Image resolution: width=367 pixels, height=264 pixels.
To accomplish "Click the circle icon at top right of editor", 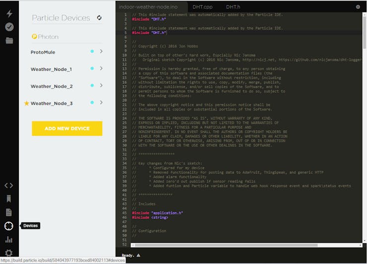I will coord(358,7).
